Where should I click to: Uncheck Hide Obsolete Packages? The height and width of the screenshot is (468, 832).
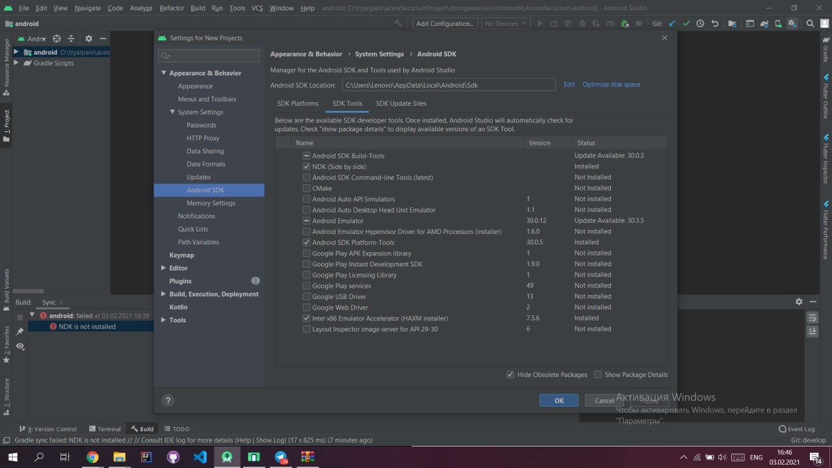click(510, 374)
